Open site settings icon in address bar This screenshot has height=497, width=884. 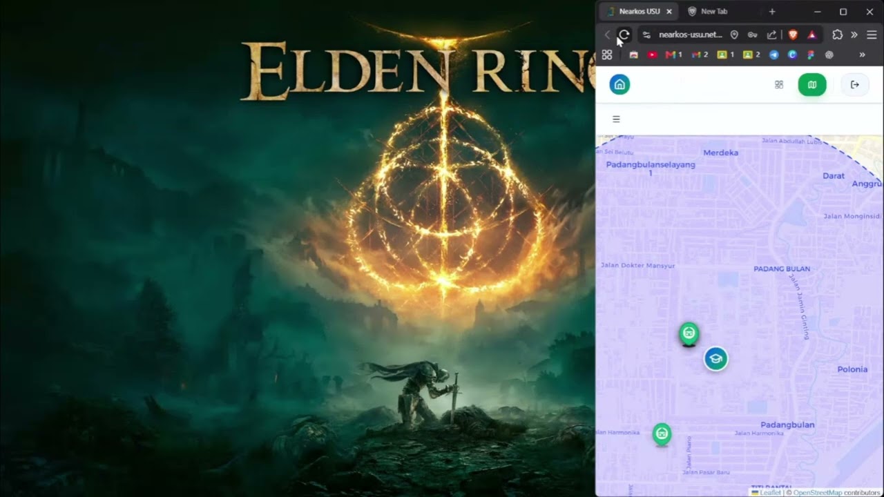point(646,35)
